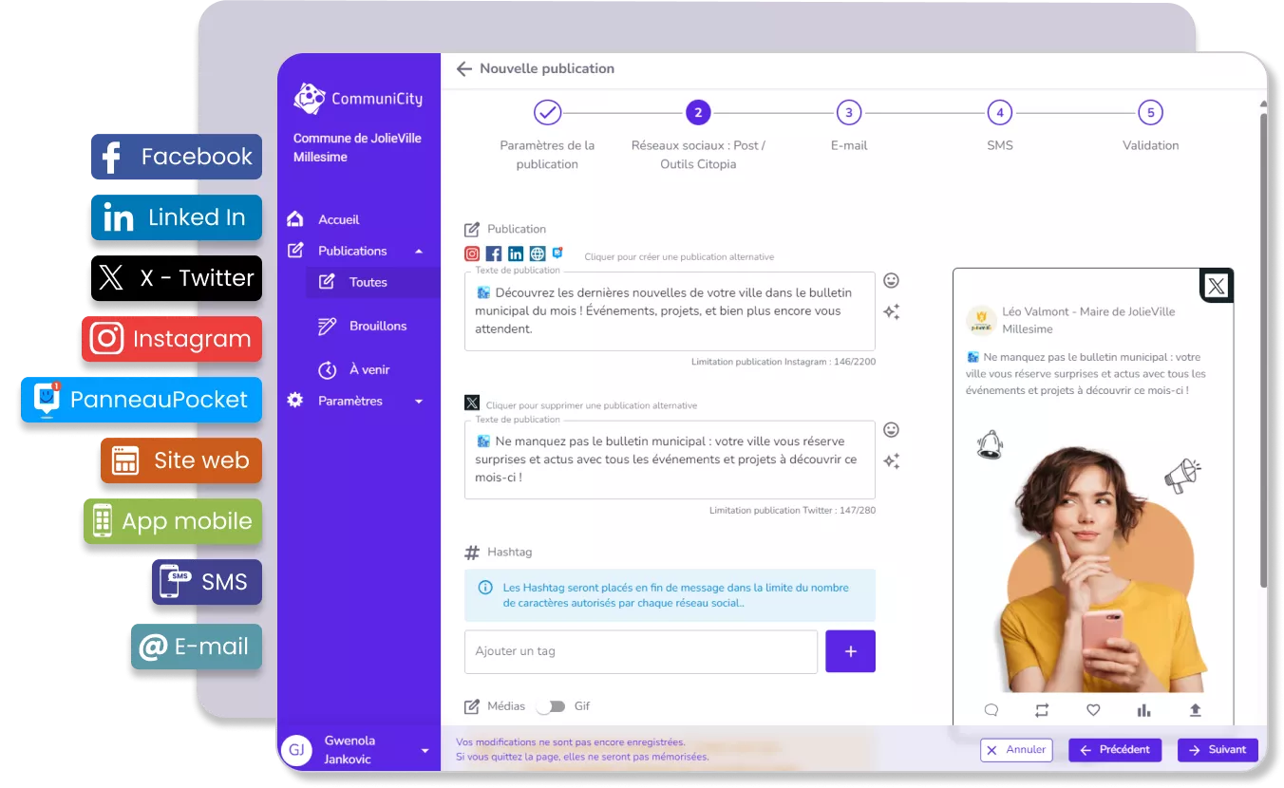Click the À venir clock icon
1284x788 pixels.
tap(327, 369)
